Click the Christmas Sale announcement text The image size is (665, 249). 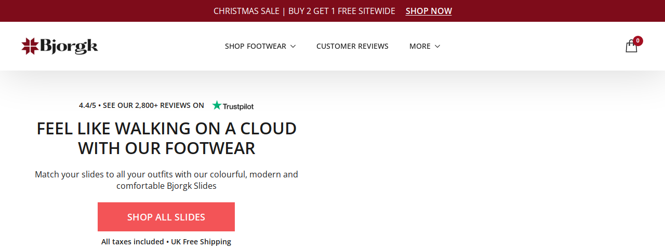click(246, 11)
